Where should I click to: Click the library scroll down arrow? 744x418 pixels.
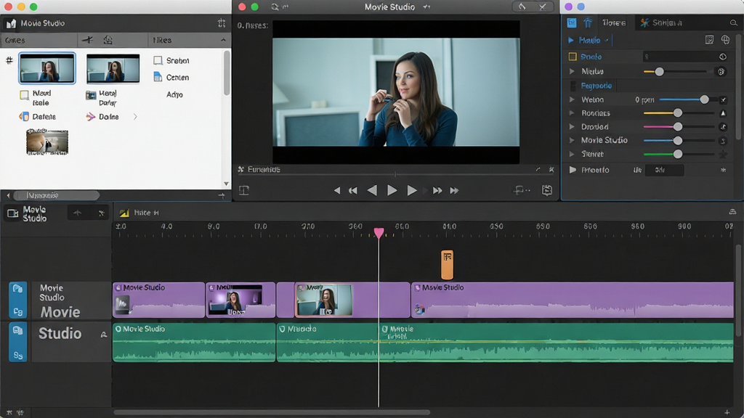tap(227, 184)
